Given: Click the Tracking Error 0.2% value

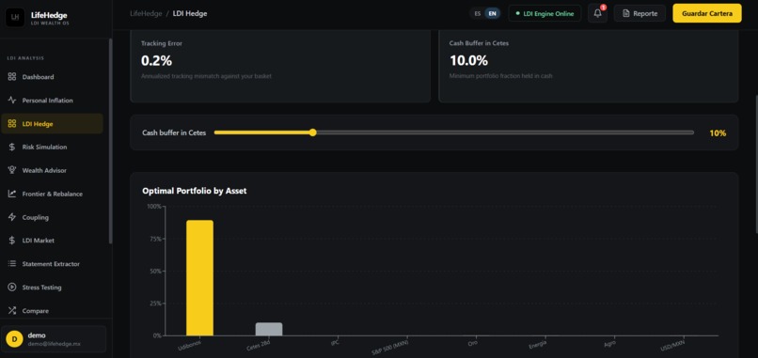Looking at the screenshot, I should (157, 61).
